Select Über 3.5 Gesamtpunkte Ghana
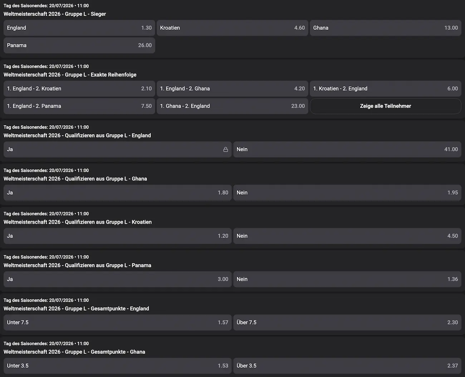 click(x=347, y=366)
